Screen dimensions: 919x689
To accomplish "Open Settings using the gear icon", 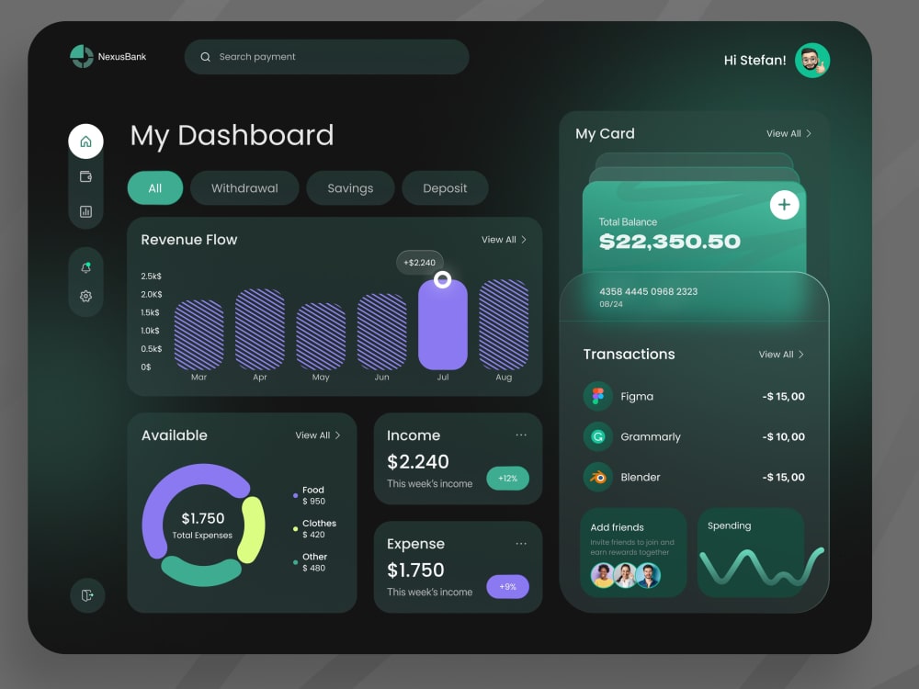I will click(85, 296).
